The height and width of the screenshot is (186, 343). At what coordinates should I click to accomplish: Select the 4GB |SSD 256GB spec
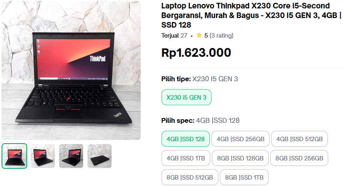(240, 139)
